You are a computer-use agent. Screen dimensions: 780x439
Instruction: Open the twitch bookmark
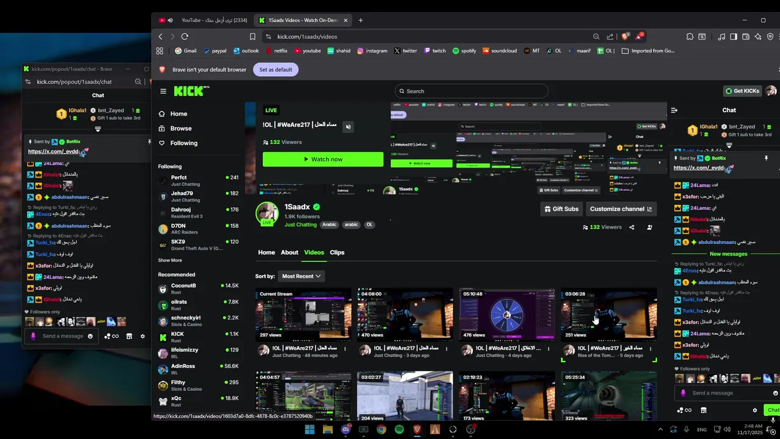(435, 51)
